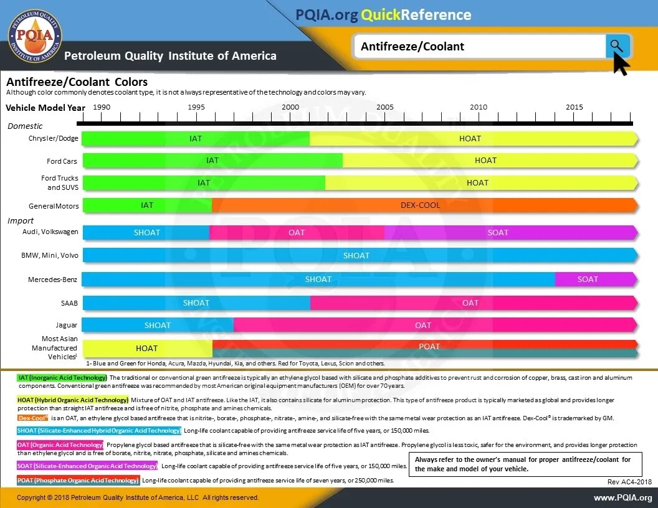Viewport: 658px width, 508px height.
Task: Click the PQIA round logo emblem
Action: pyautogui.click(x=36, y=36)
